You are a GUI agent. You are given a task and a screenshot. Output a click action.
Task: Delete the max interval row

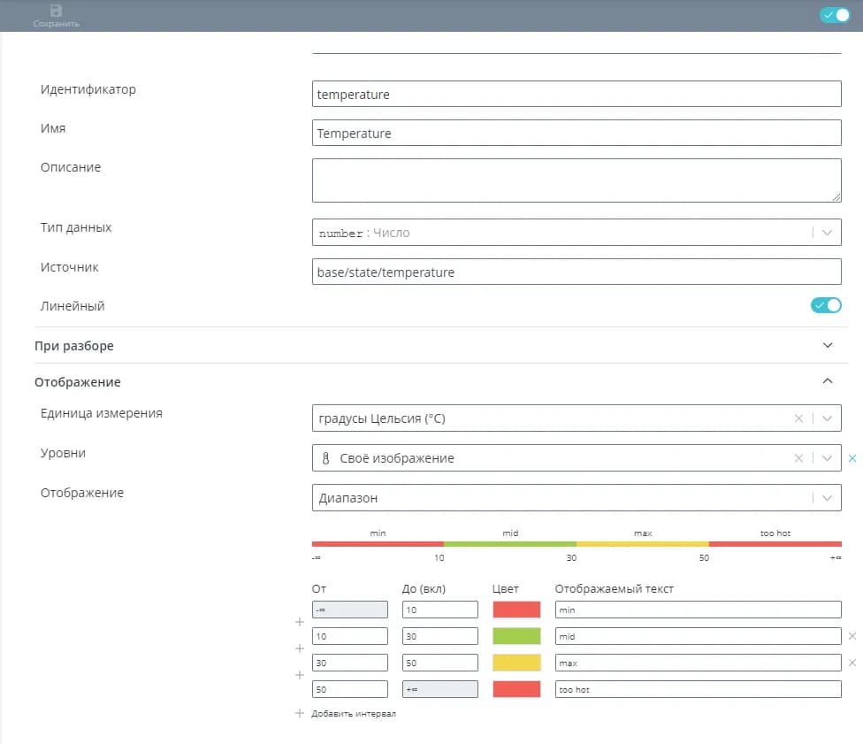[x=852, y=663]
